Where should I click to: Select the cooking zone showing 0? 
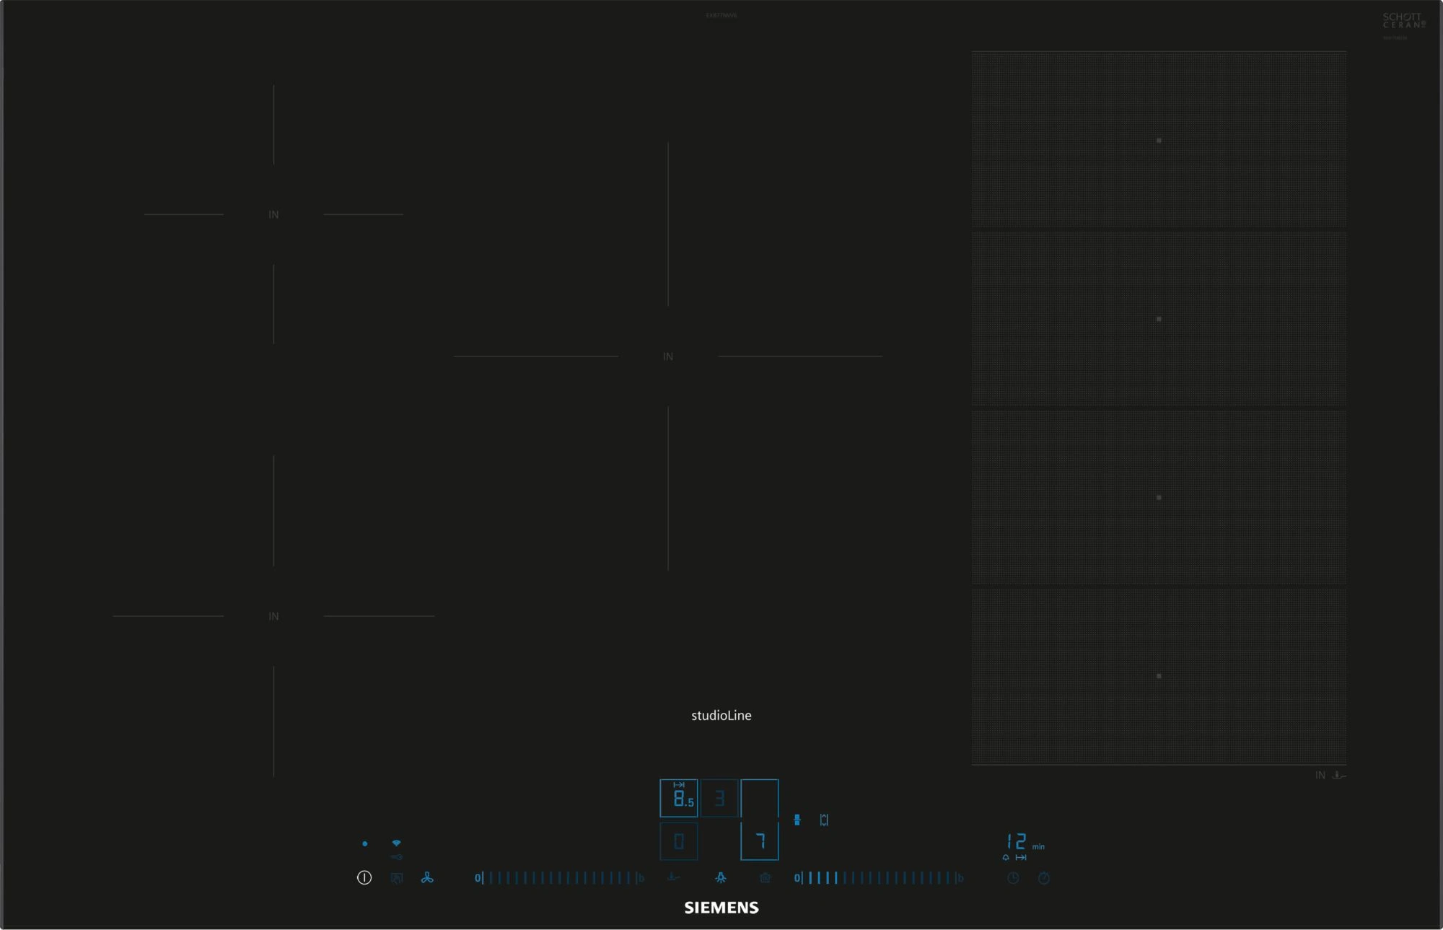point(679,841)
